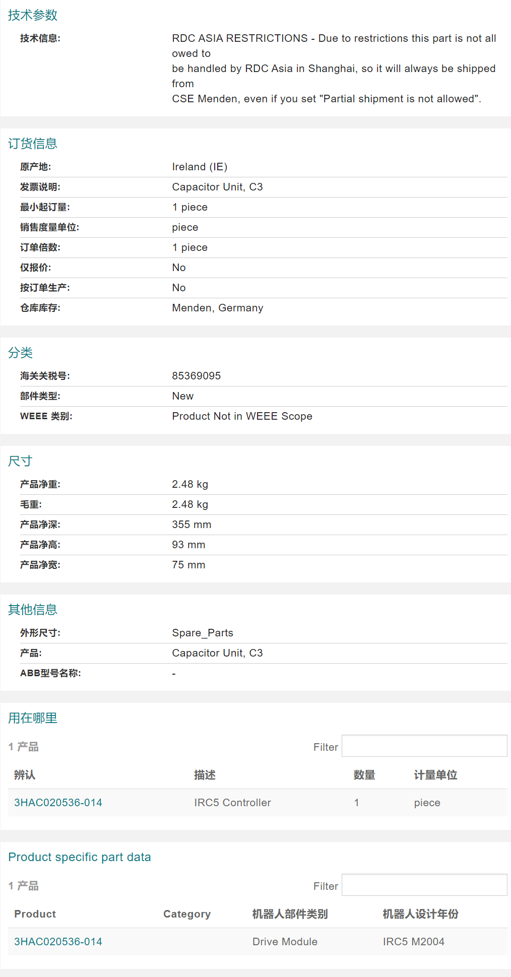The width and height of the screenshot is (511, 977).
Task: Open 3HAC020536-014 link in Product specific part data table
Action: pyautogui.click(x=58, y=942)
